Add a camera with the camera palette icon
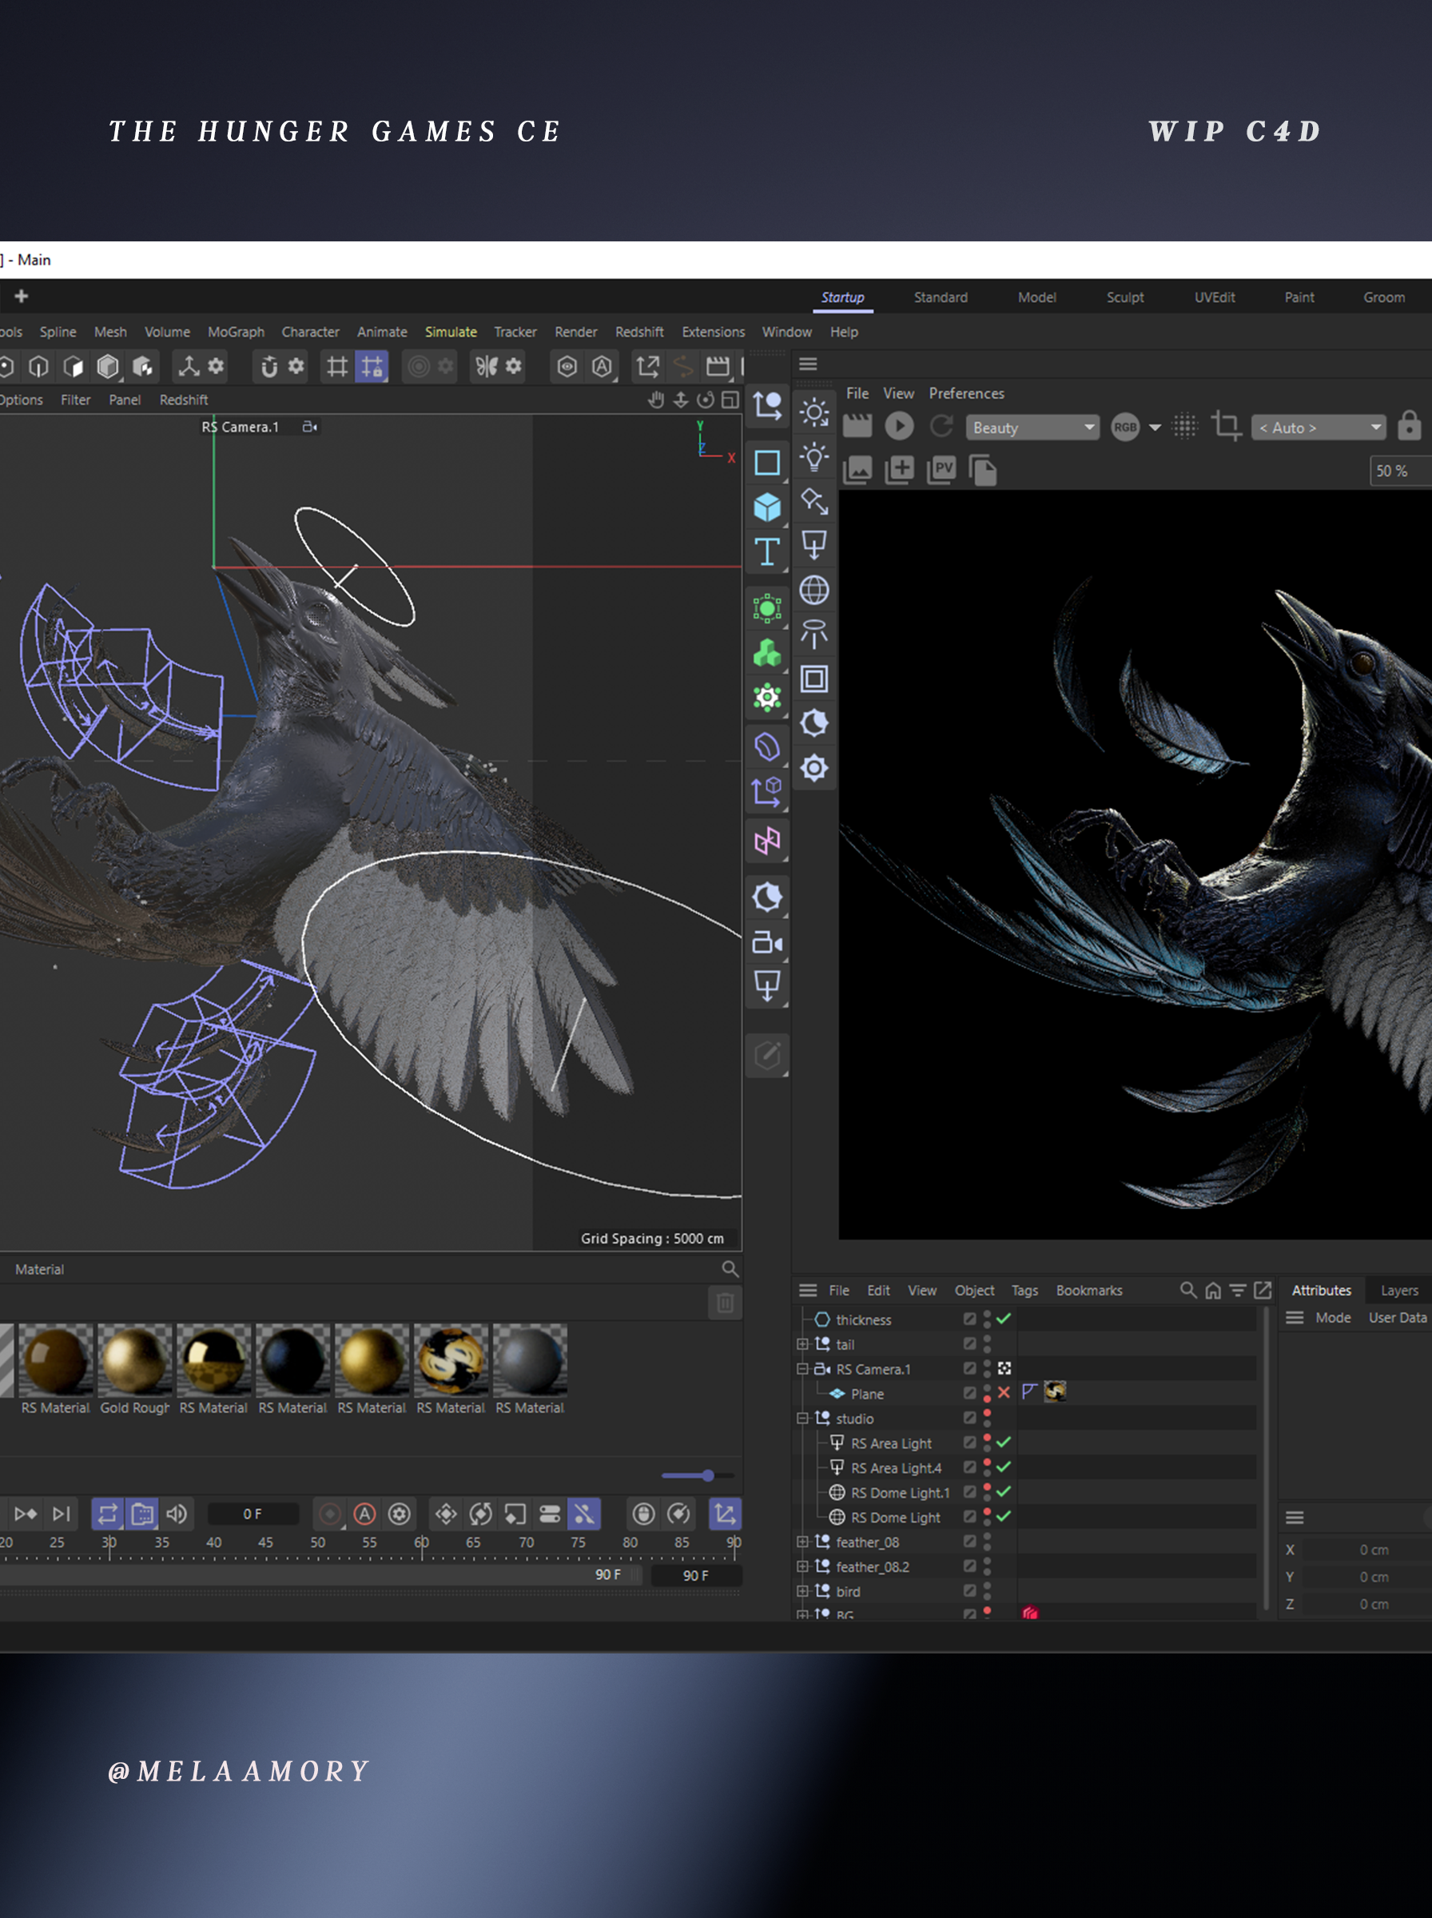Screen dimensions: 1432x1918 [766, 942]
